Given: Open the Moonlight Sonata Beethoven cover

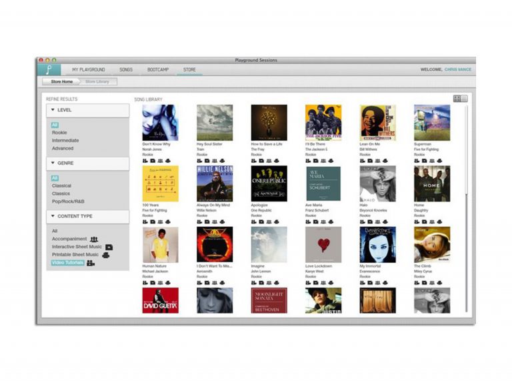Looking at the screenshot, I should 269,300.
